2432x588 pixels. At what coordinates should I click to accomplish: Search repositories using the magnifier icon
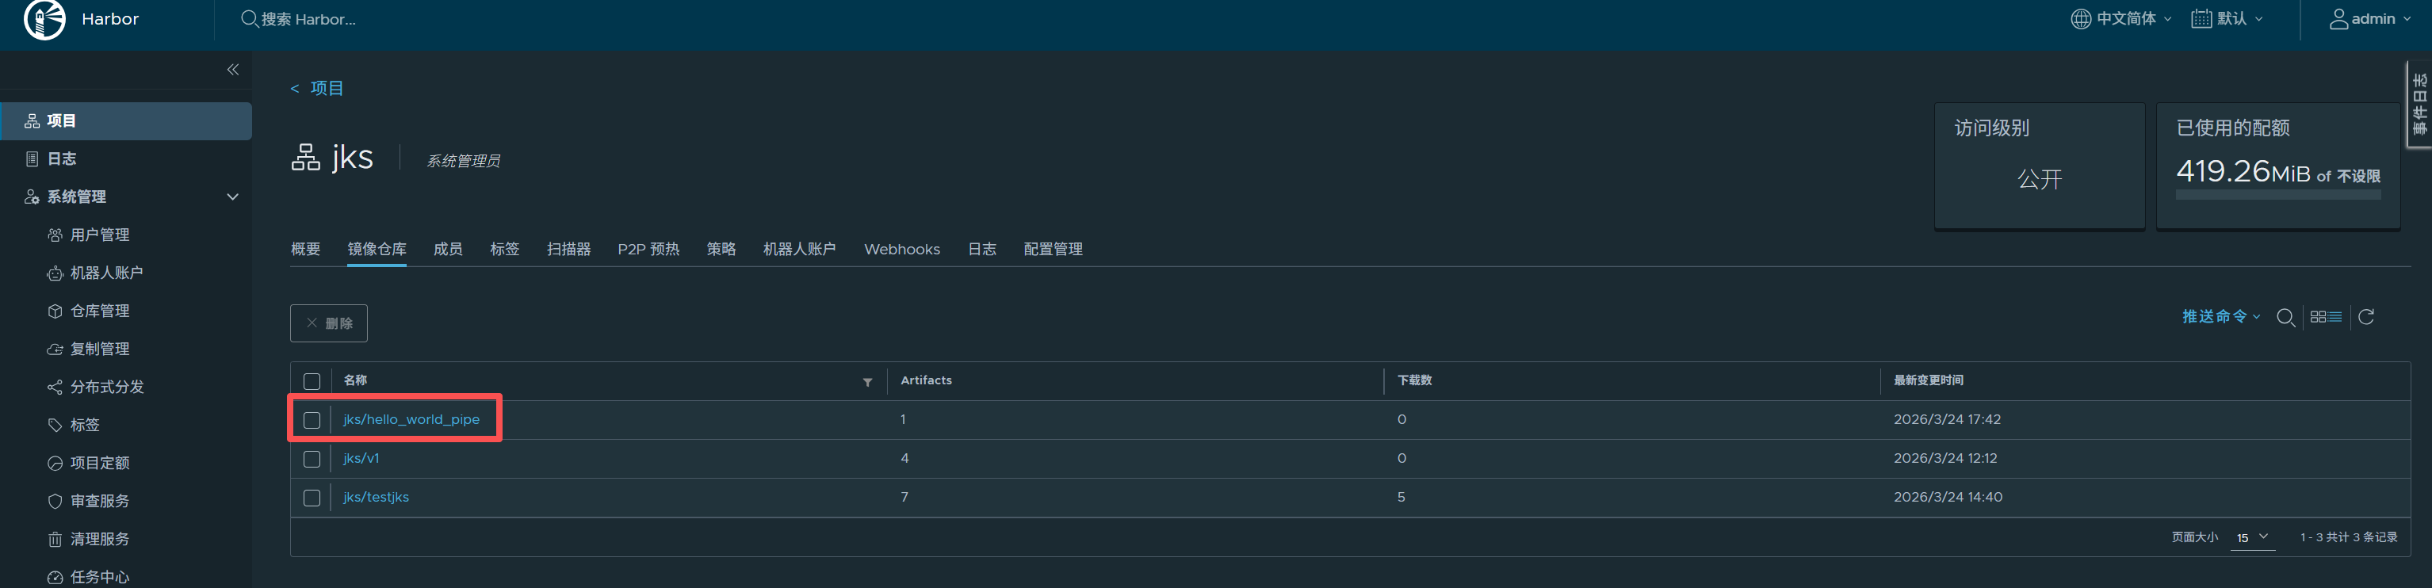[x=2285, y=317]
